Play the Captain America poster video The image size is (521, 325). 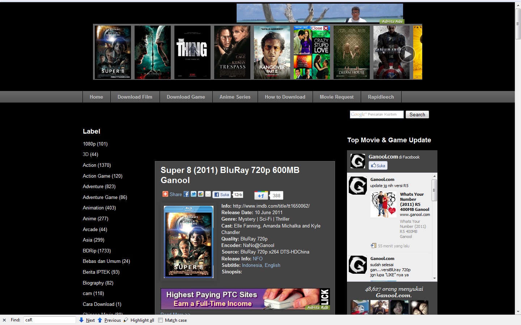pos(407,54)
